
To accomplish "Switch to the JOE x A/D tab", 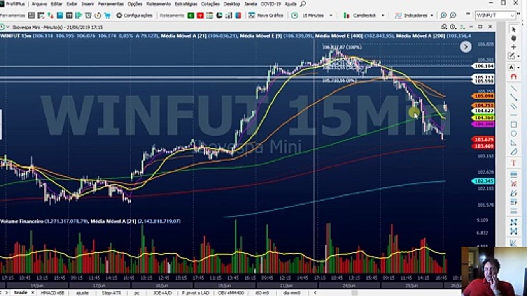I will [x=163, y=293].
